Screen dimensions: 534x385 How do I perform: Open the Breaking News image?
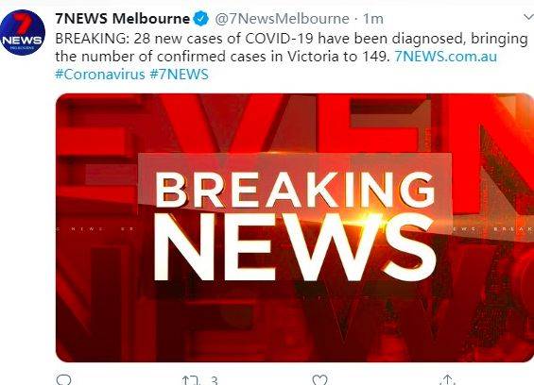pyautogui.click(x=295, y=227)
